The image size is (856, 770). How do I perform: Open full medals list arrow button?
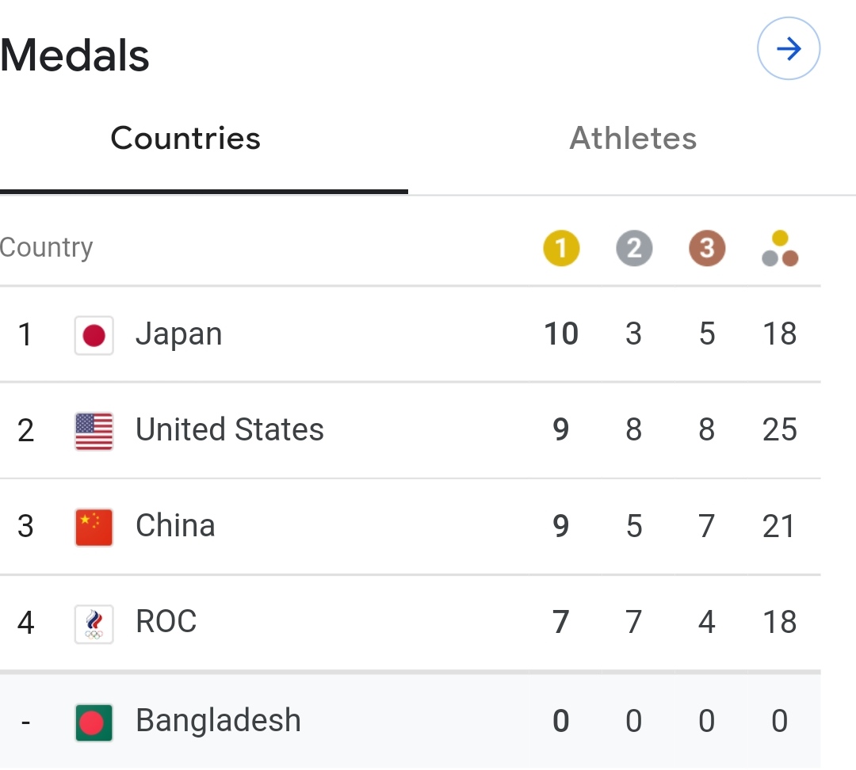click(789, 48)
